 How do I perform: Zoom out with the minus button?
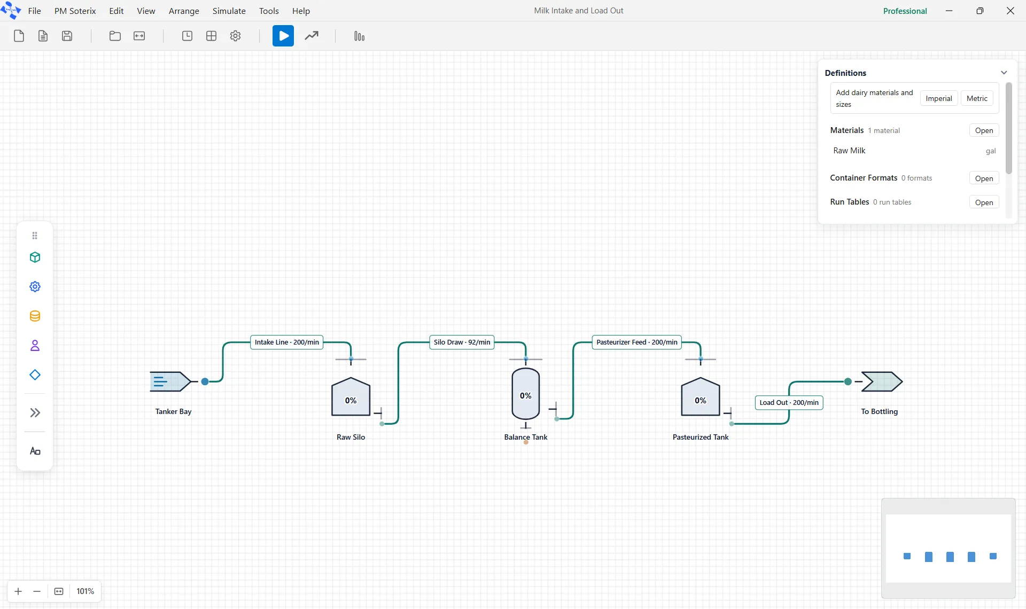click(x=37, y=591)
